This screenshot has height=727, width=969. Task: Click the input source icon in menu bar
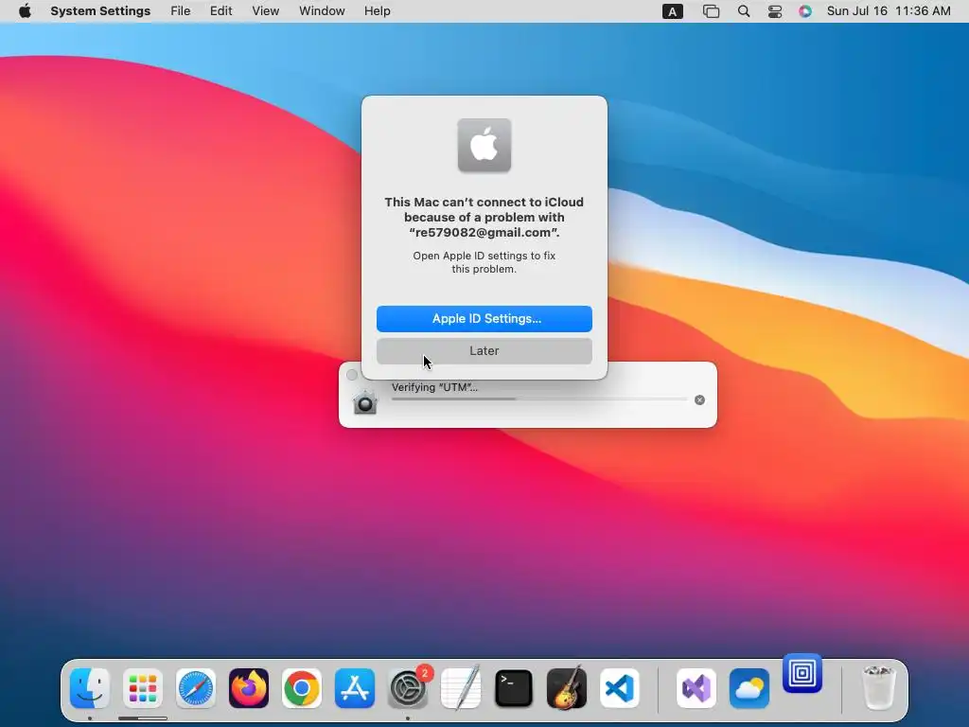point(673,11)
